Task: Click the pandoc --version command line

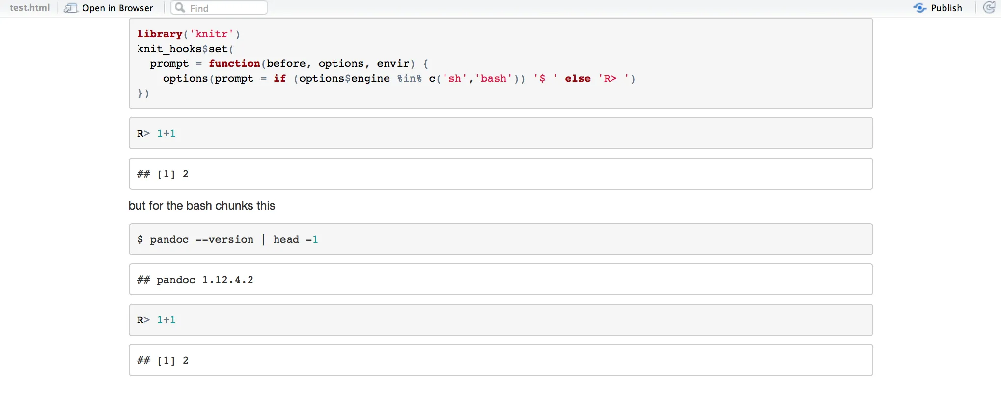Action: tap(227, 239)
